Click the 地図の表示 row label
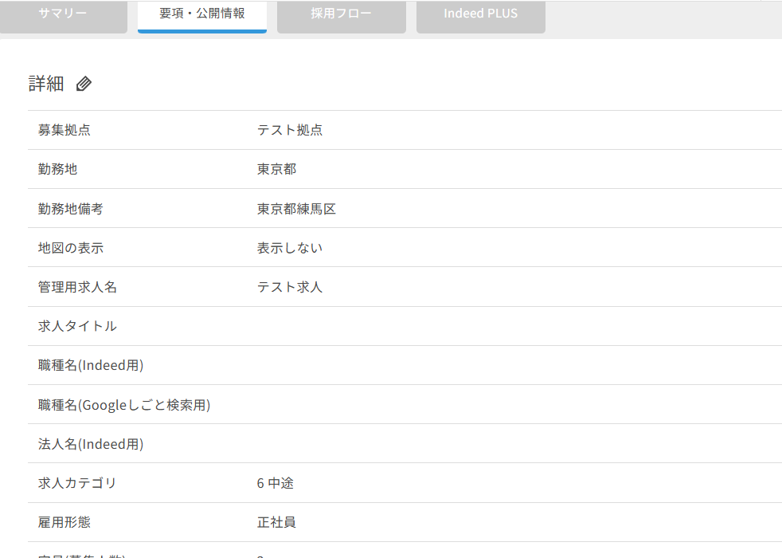This screenshot has height=558, width=782. tap(71, 248)
